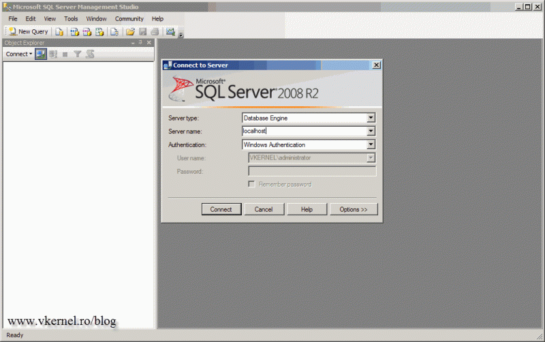The height and width of the screenshot is (342, 545).
Task: Minimize the Management Studio window
Action: [x=518, y=7]
